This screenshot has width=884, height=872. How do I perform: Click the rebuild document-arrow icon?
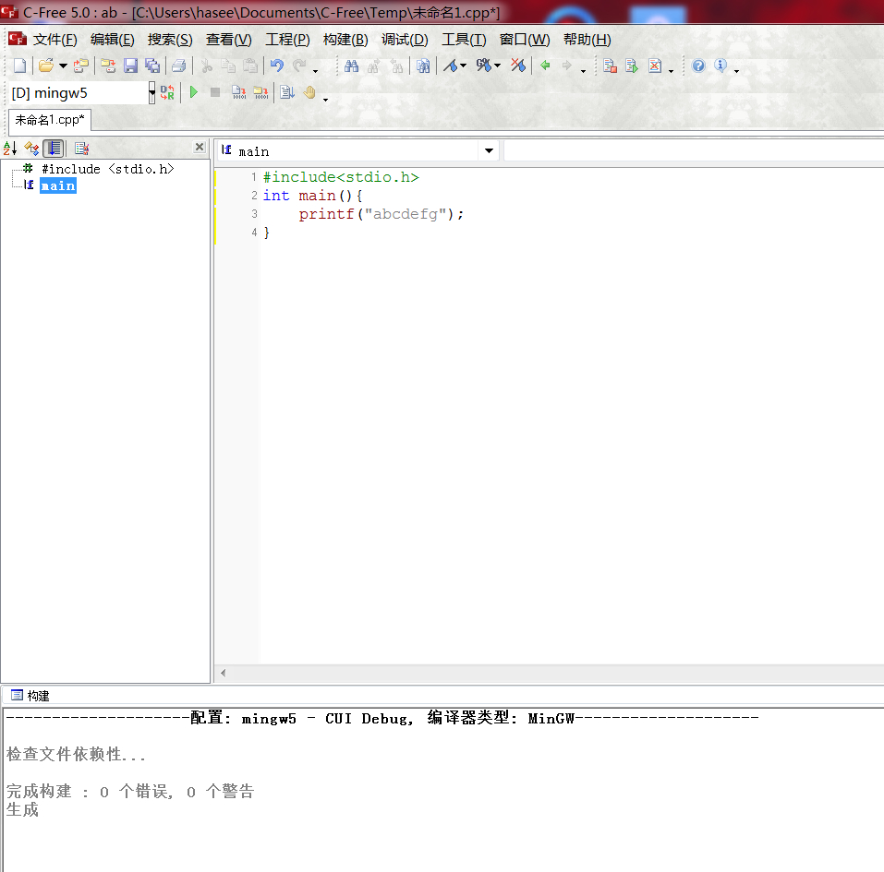[287, 92]
